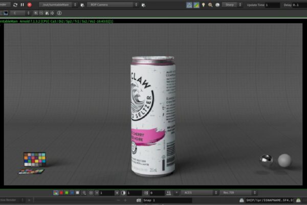Click the Arnold 7.1.3.2 [CPU] status text
The height and width of the screenshot is (205, 307).
pyautogui.click(x=34, y=21)
